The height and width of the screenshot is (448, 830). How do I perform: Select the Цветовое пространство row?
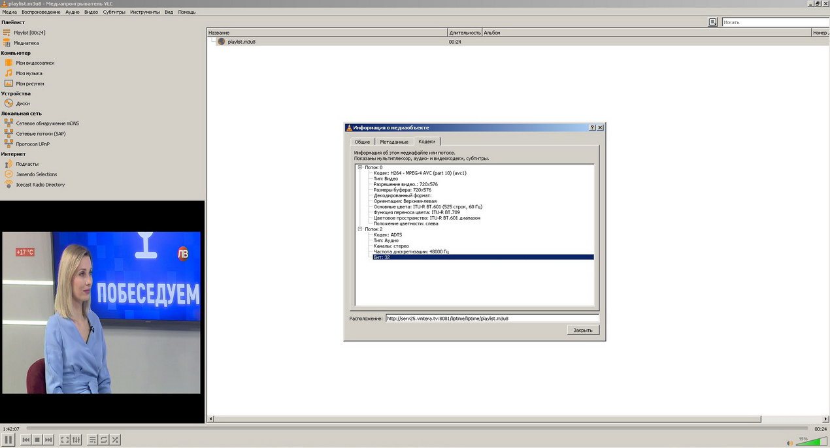point(426,218)
